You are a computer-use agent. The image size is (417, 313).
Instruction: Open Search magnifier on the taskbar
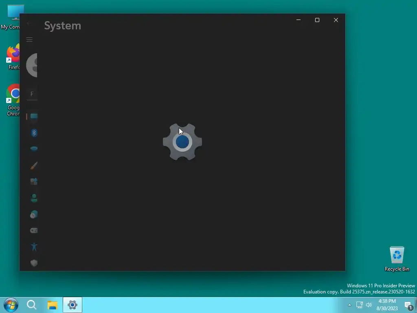coord(32,305)
